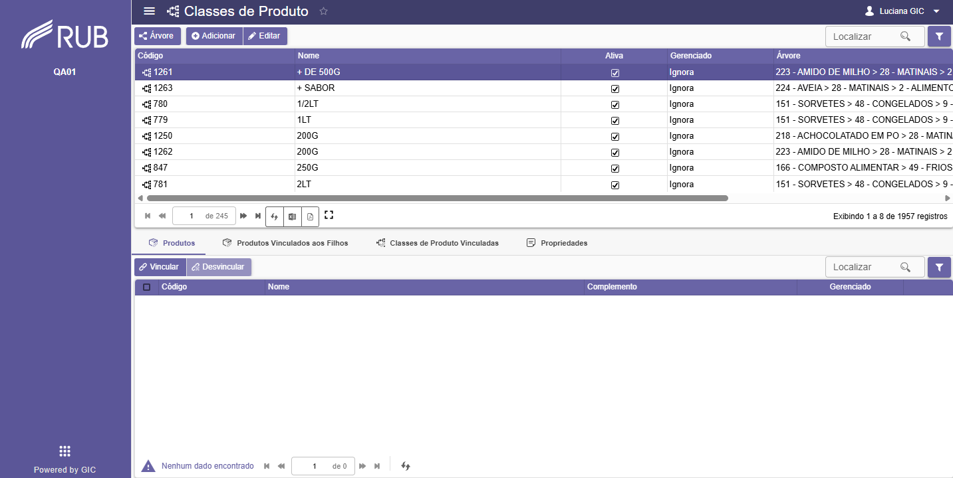
Task: Expand the product classes grid to fullscreen
Action: pos(329,215)
